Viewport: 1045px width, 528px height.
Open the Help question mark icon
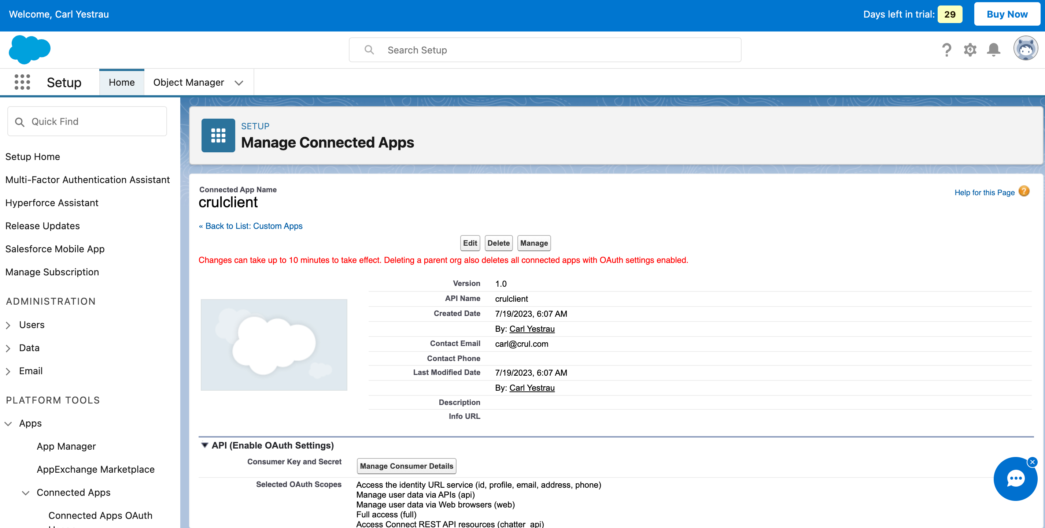pos(946,50)
